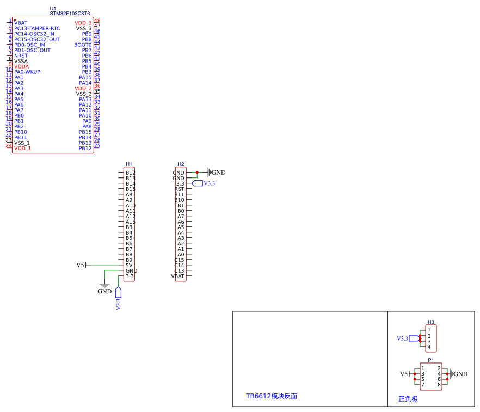
Task: Select the TB6612模块反面 text label
Action: click(x=272, y=396)
